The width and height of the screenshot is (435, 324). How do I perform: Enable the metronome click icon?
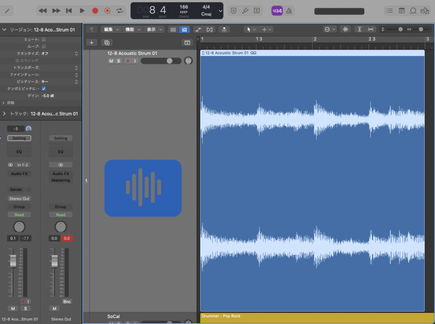coord(289,11)
